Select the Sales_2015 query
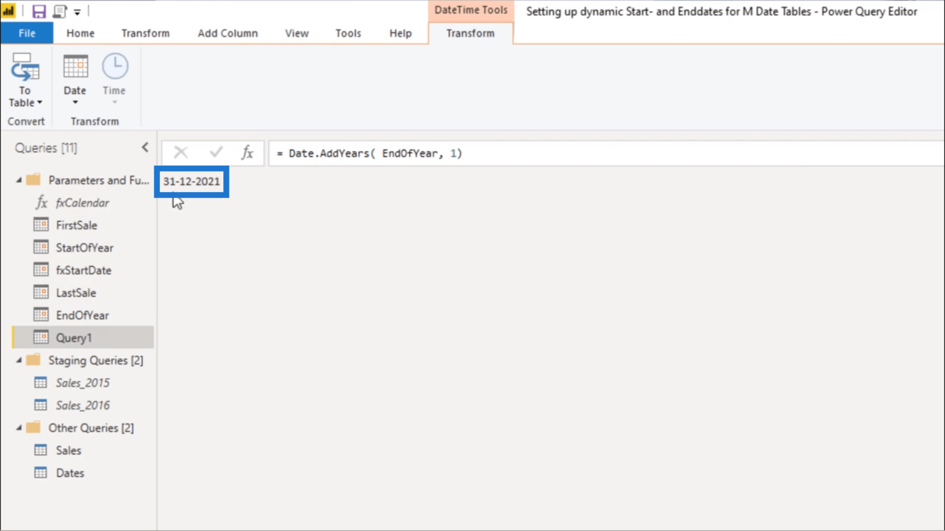 pyautogui.click(x=83, y=383)
